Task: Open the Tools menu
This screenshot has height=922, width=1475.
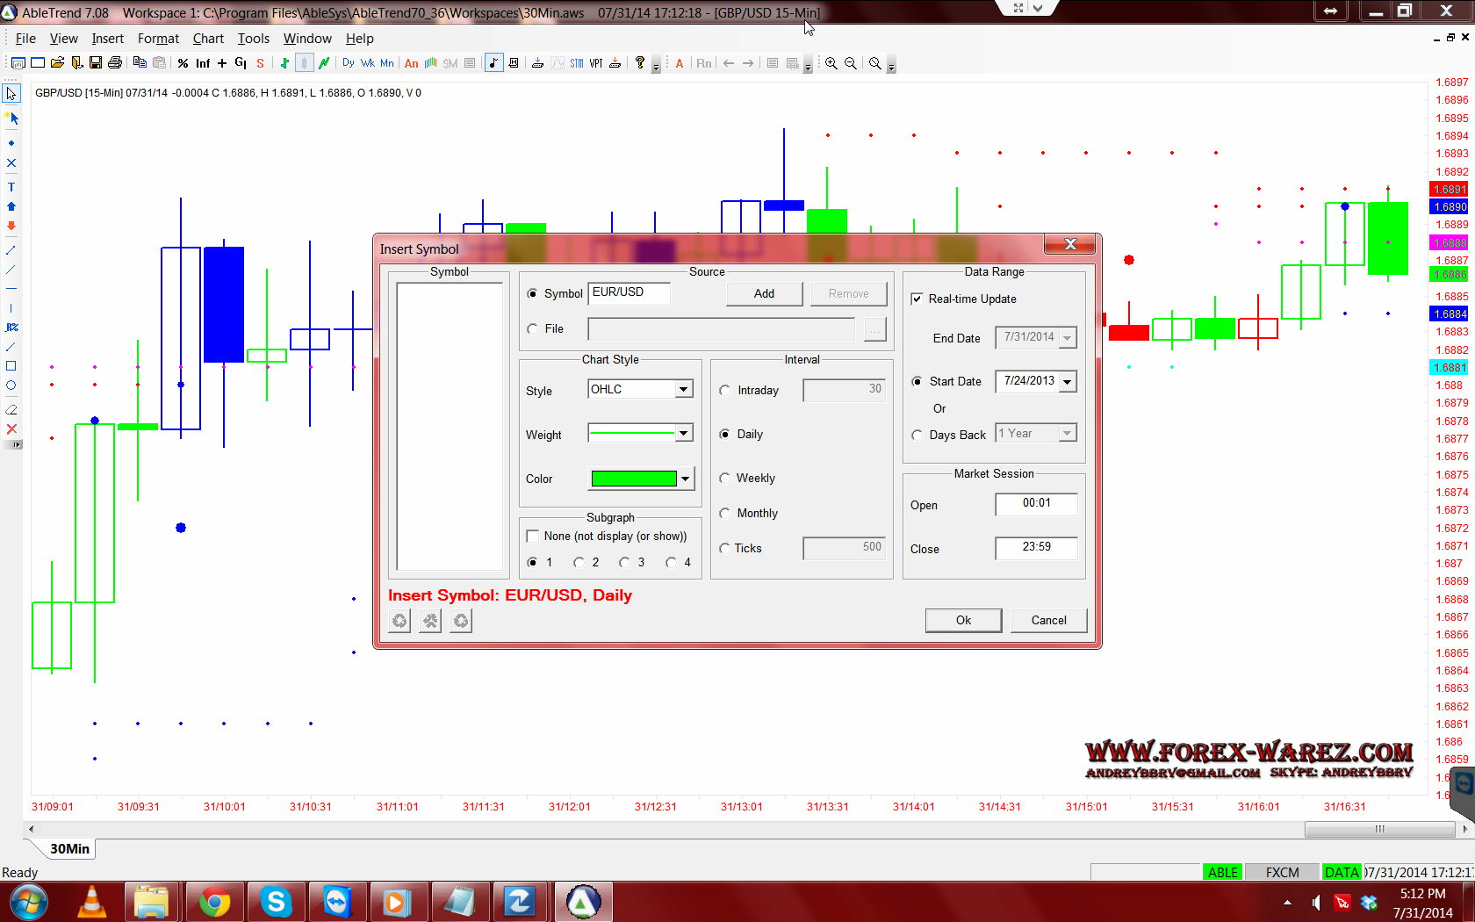Action: coord(253,39)
